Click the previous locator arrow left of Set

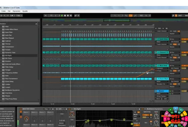pos(156,28)
